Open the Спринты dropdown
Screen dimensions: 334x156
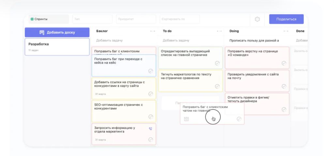click(x=49, y=19)
